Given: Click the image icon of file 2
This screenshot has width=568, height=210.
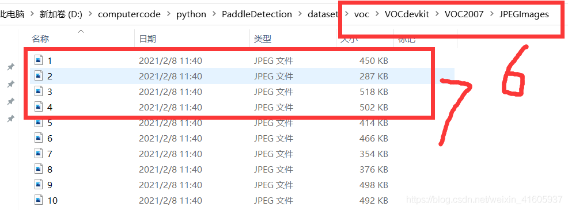Looking at the screenshot, I should [x=39, y=76].
